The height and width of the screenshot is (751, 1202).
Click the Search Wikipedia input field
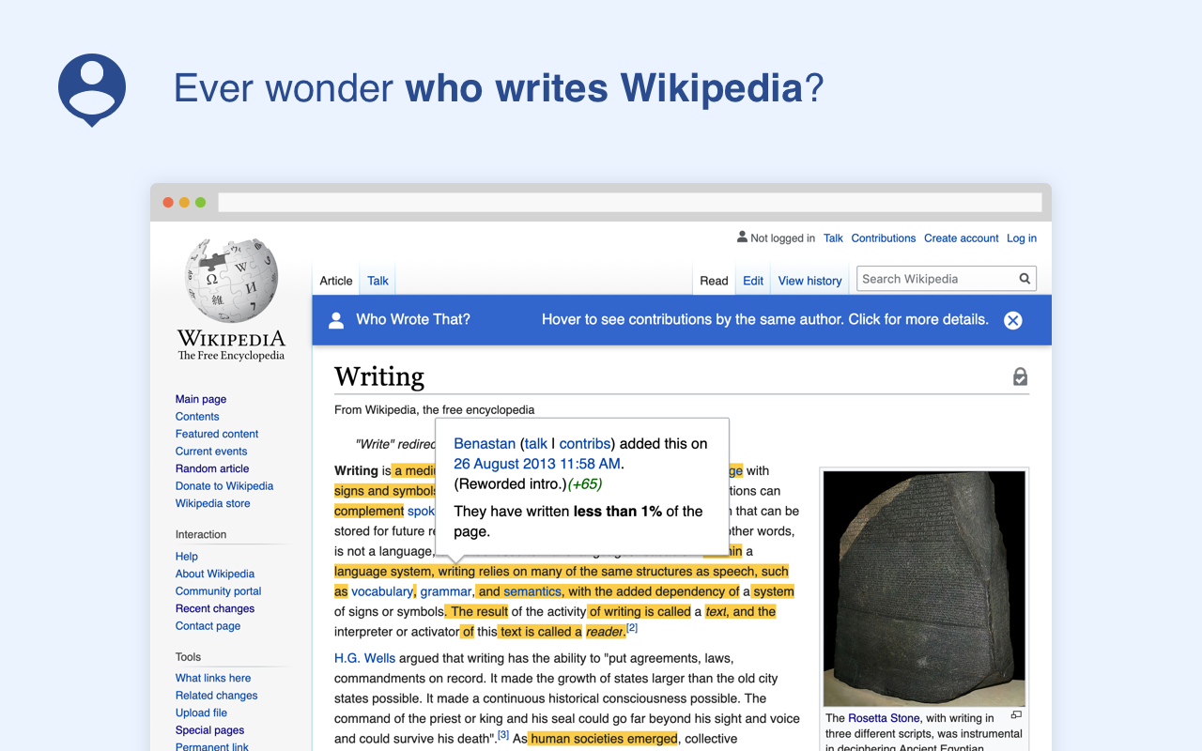(930, 279)
